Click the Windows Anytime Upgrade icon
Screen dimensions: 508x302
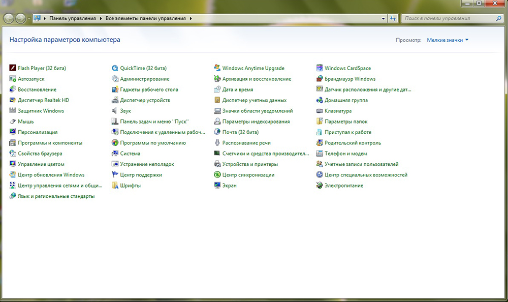tap(217, 68)
